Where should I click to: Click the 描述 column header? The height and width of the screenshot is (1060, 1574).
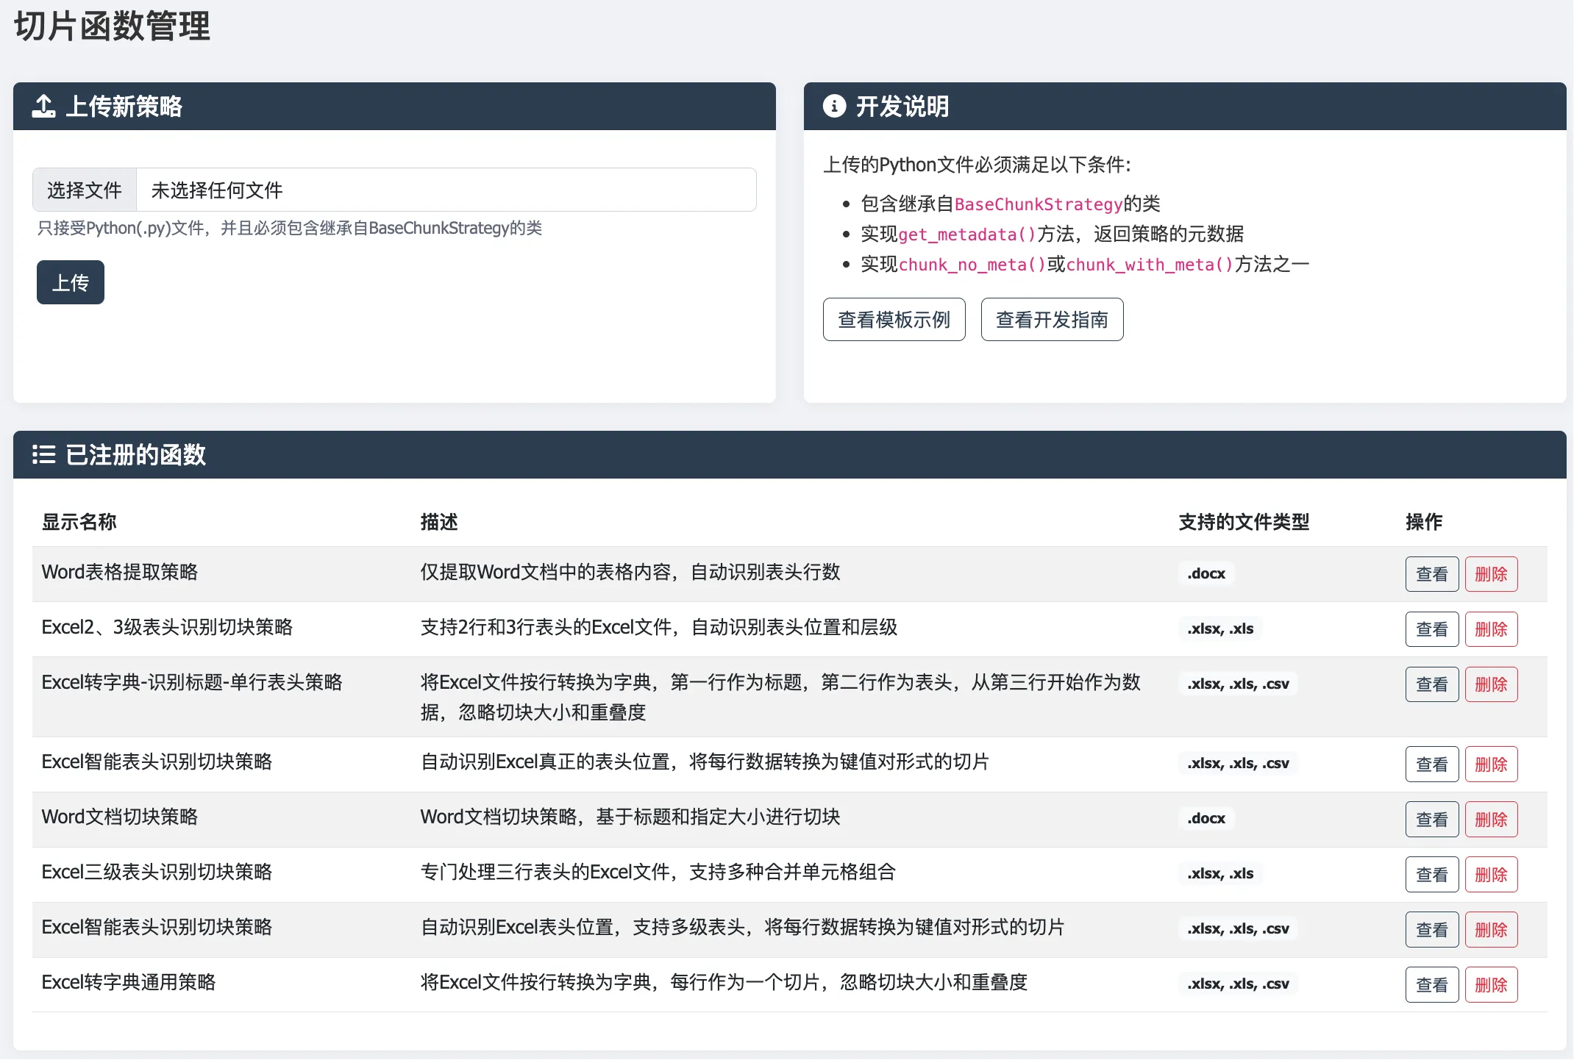pos(439,522)
